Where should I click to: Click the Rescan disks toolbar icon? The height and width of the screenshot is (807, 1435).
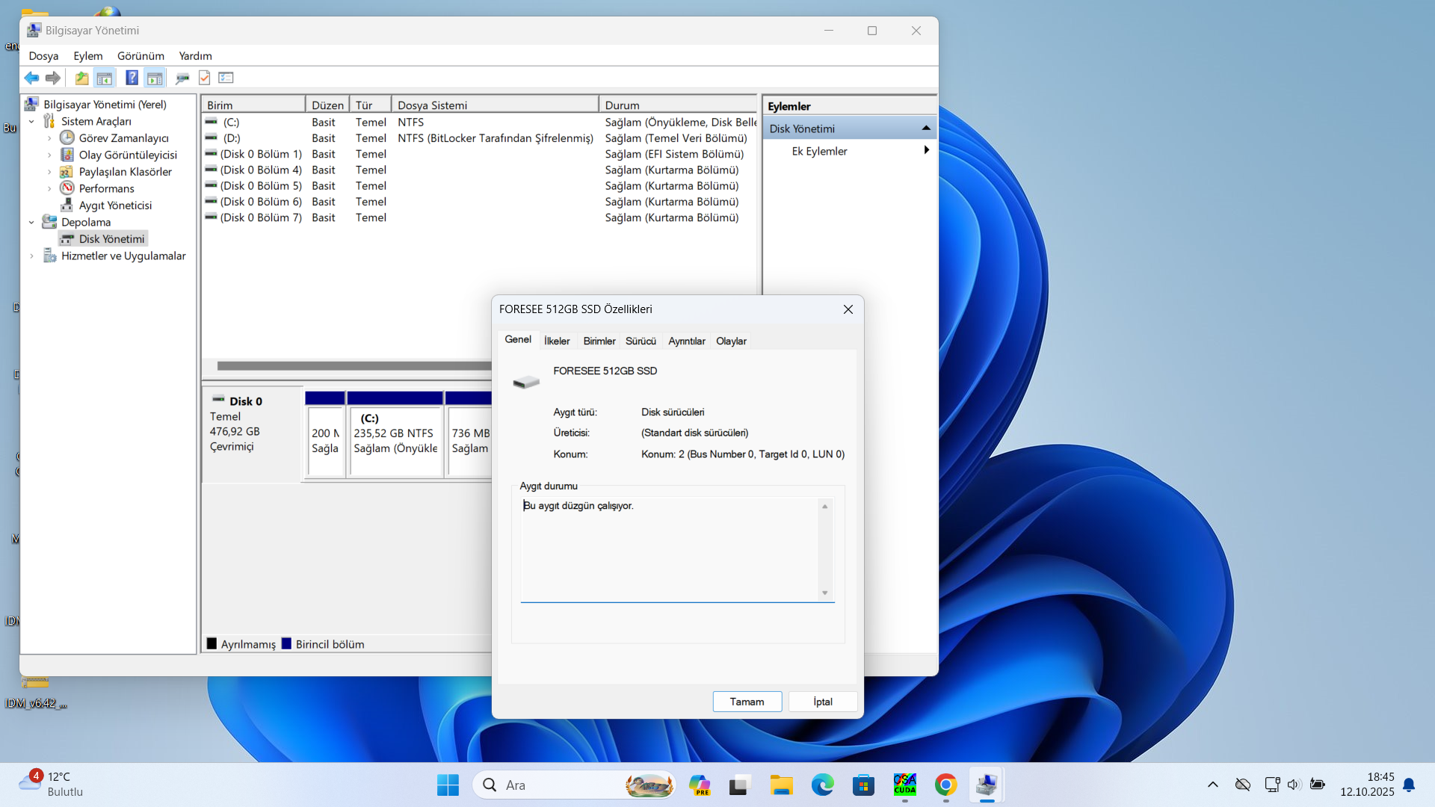click(x=182, y=78)
